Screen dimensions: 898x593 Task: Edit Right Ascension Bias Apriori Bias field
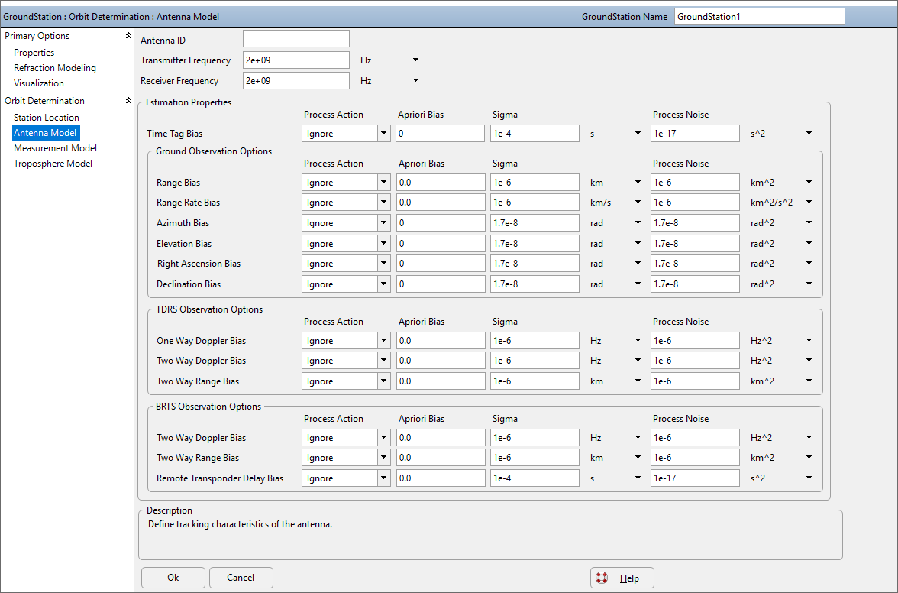click(441, 264)
